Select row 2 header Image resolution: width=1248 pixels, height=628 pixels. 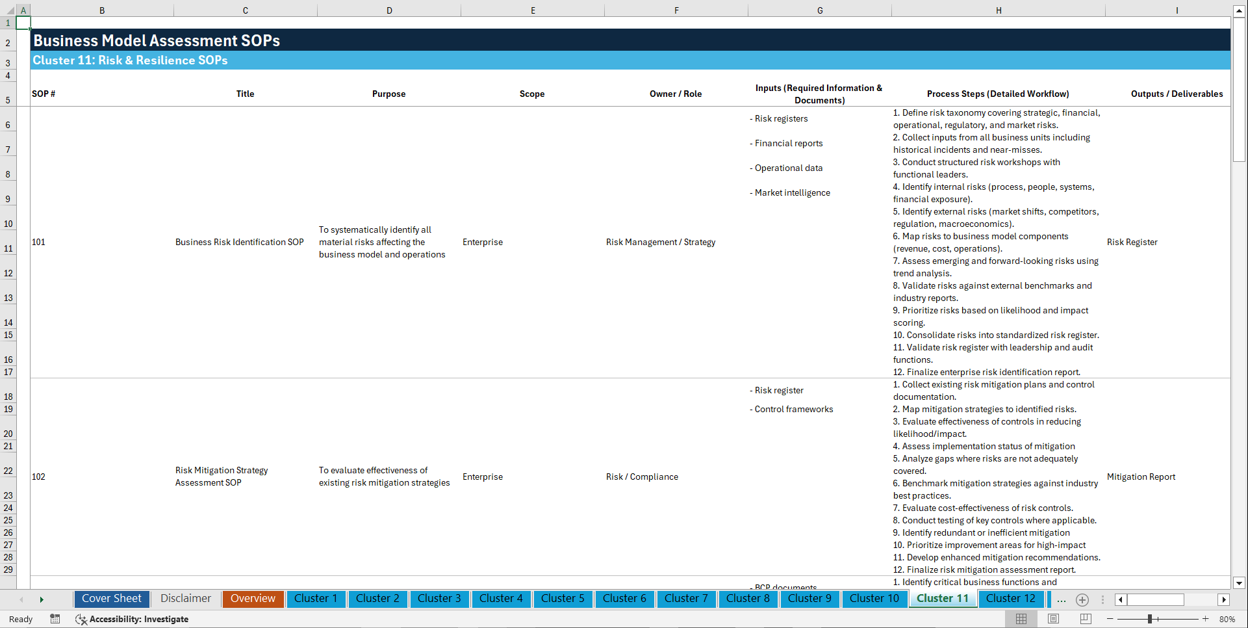point(8,40)
